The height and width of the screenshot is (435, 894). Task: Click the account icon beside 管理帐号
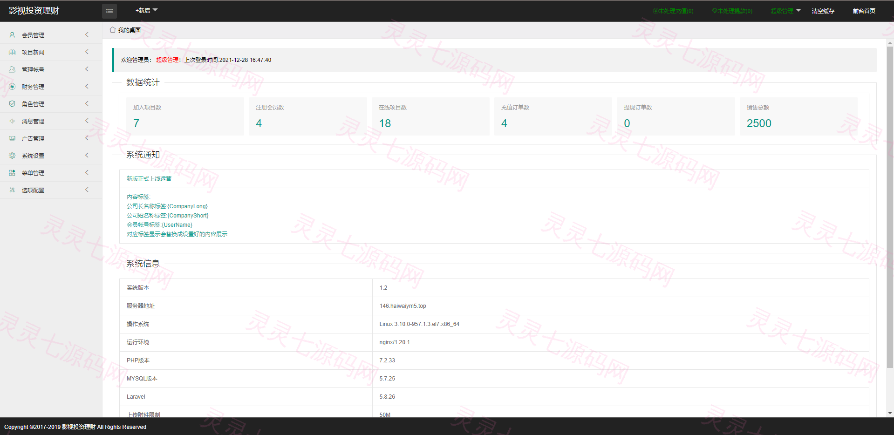pos(12,69)
